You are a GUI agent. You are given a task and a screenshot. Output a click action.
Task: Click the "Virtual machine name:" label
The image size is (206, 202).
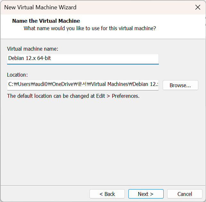coord(33,49)
